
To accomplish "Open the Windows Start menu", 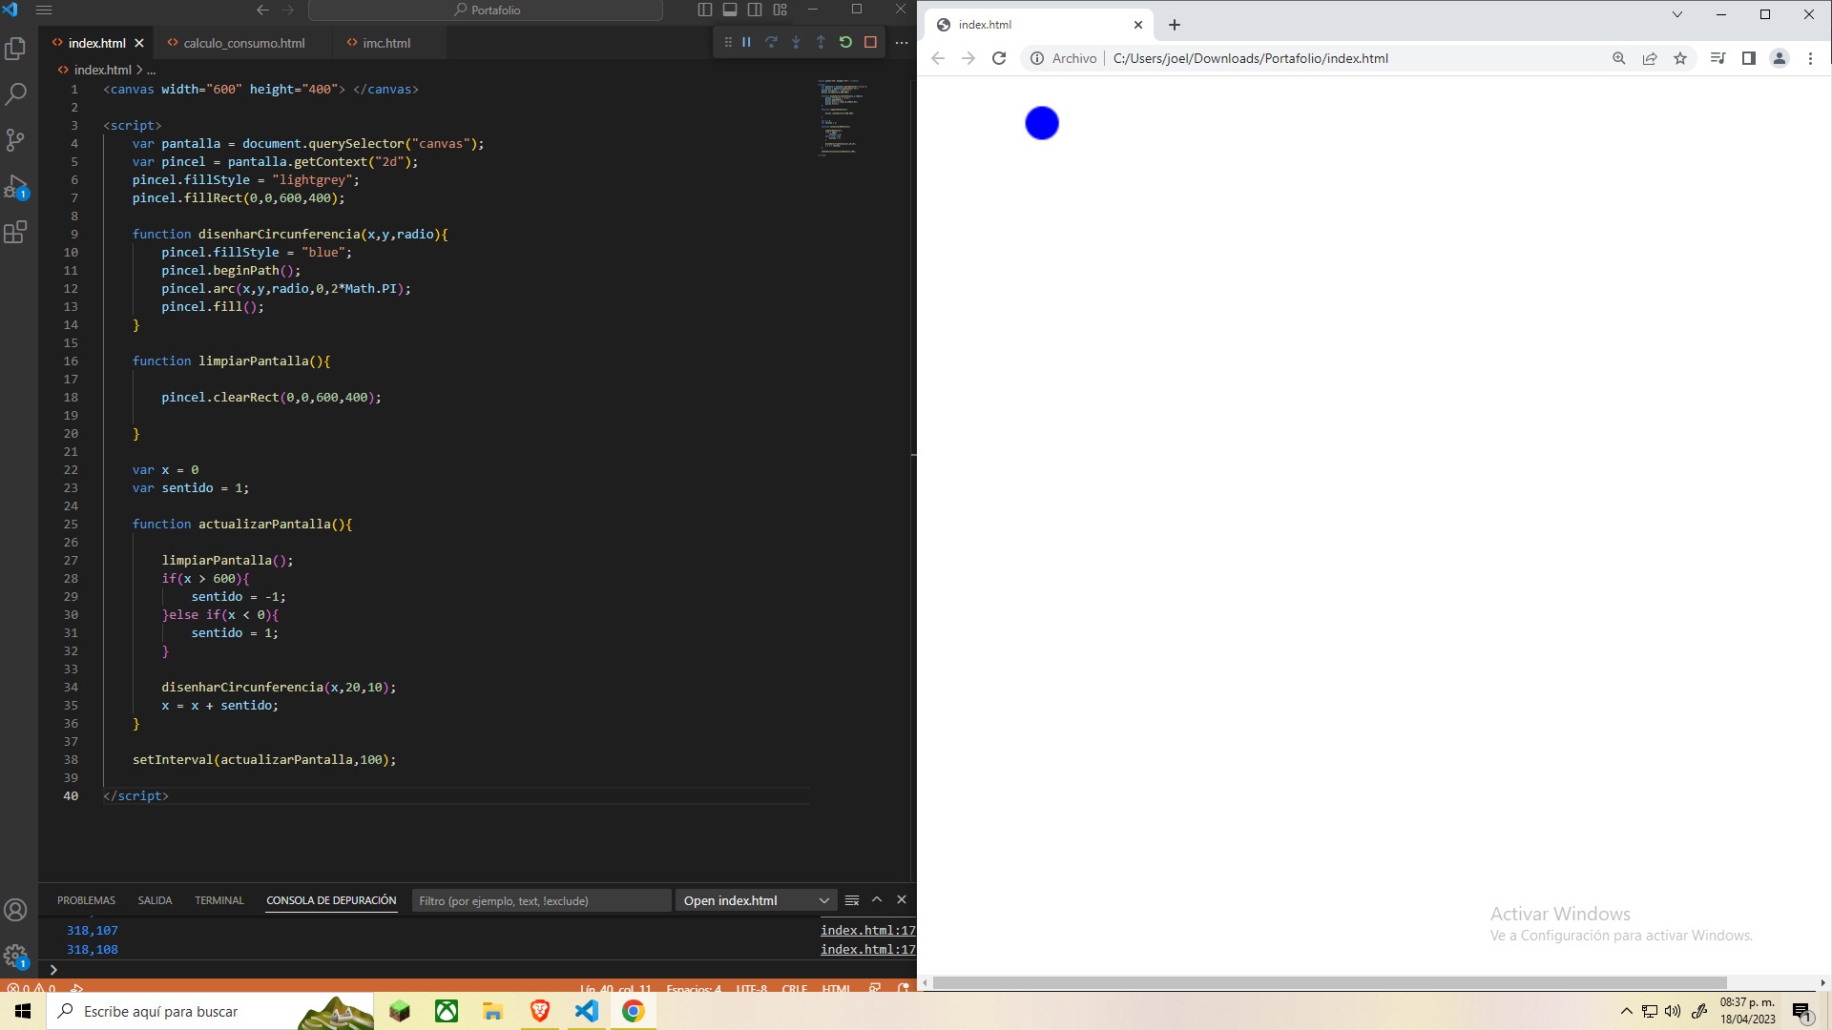I will [x=23, y=1011].
